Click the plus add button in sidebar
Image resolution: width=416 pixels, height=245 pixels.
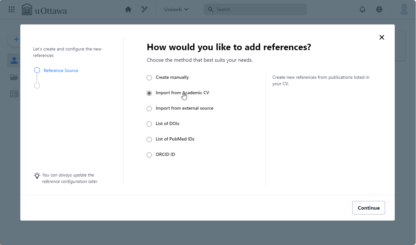tap(16, 39)
